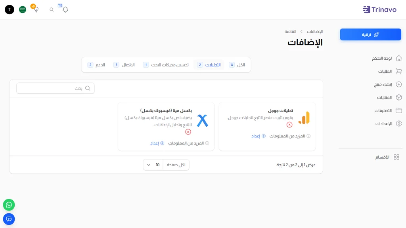Image resolution: width=406 pixels, height=228 pixels.
Task: Click info icon on تحليلات جوجل card
Action: tap(308, 136)
